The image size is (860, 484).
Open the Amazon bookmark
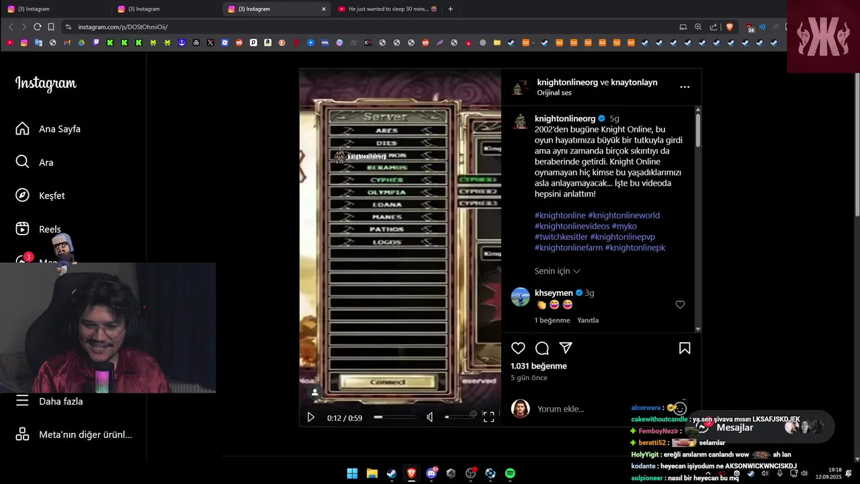point(267,42)
